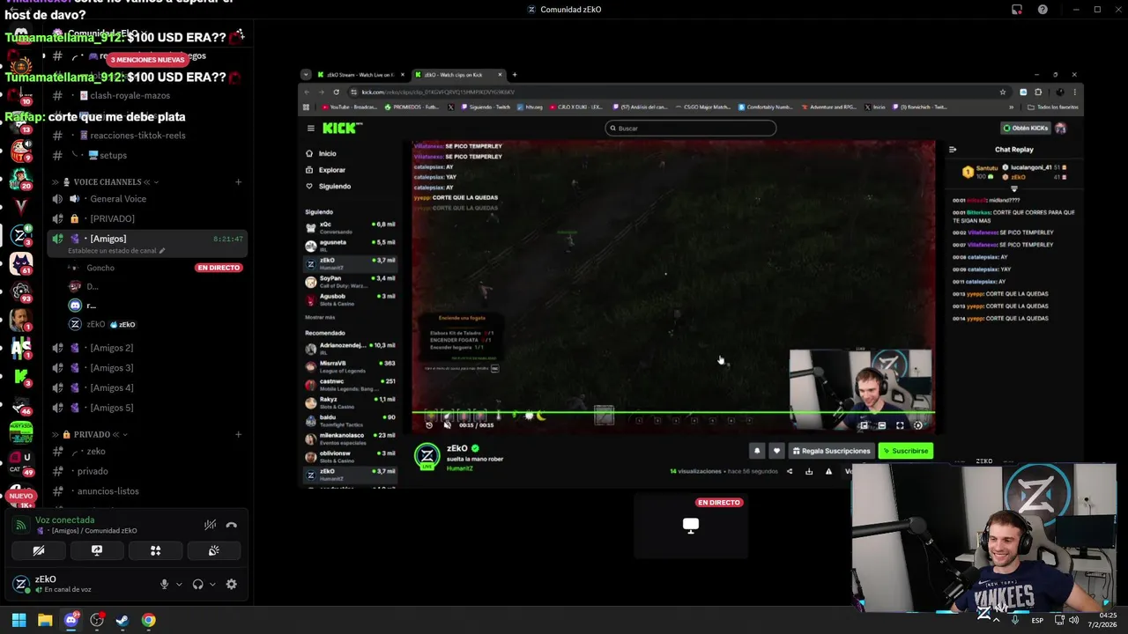This screenshot has width=1128, height=634.
Task: Select the [Amigos 3] voice channel
Action: [111, 368]
